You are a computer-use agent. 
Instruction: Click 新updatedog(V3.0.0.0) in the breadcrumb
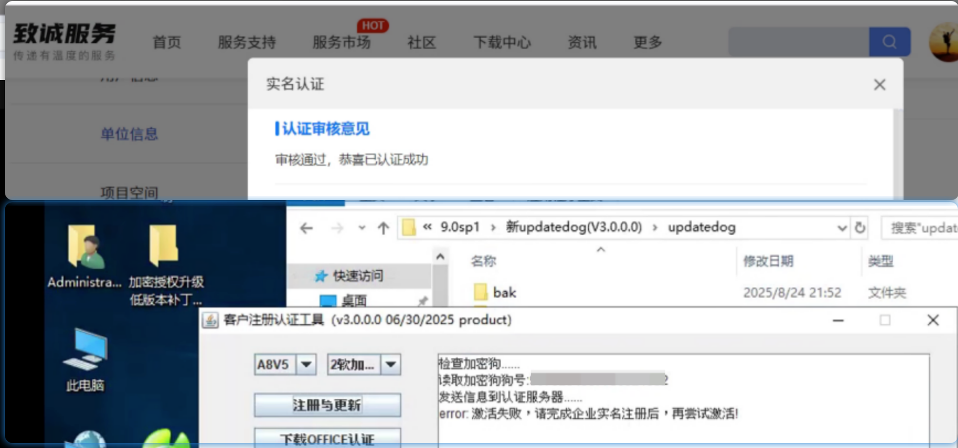[574, 227]
